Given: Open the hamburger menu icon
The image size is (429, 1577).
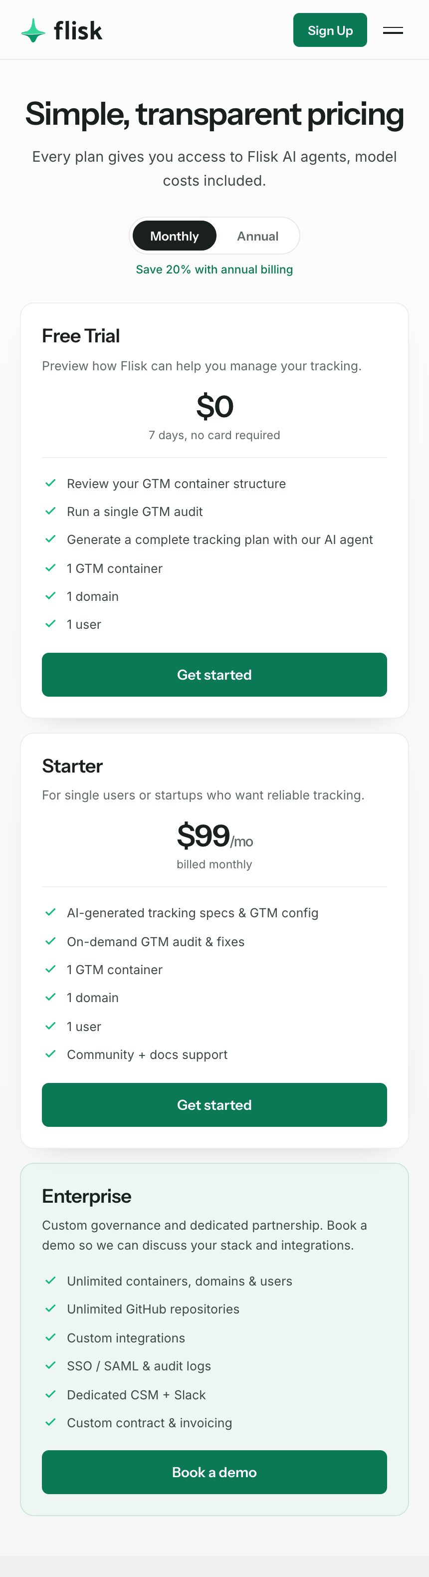Looking at the screenshot, I should [393, 30].
